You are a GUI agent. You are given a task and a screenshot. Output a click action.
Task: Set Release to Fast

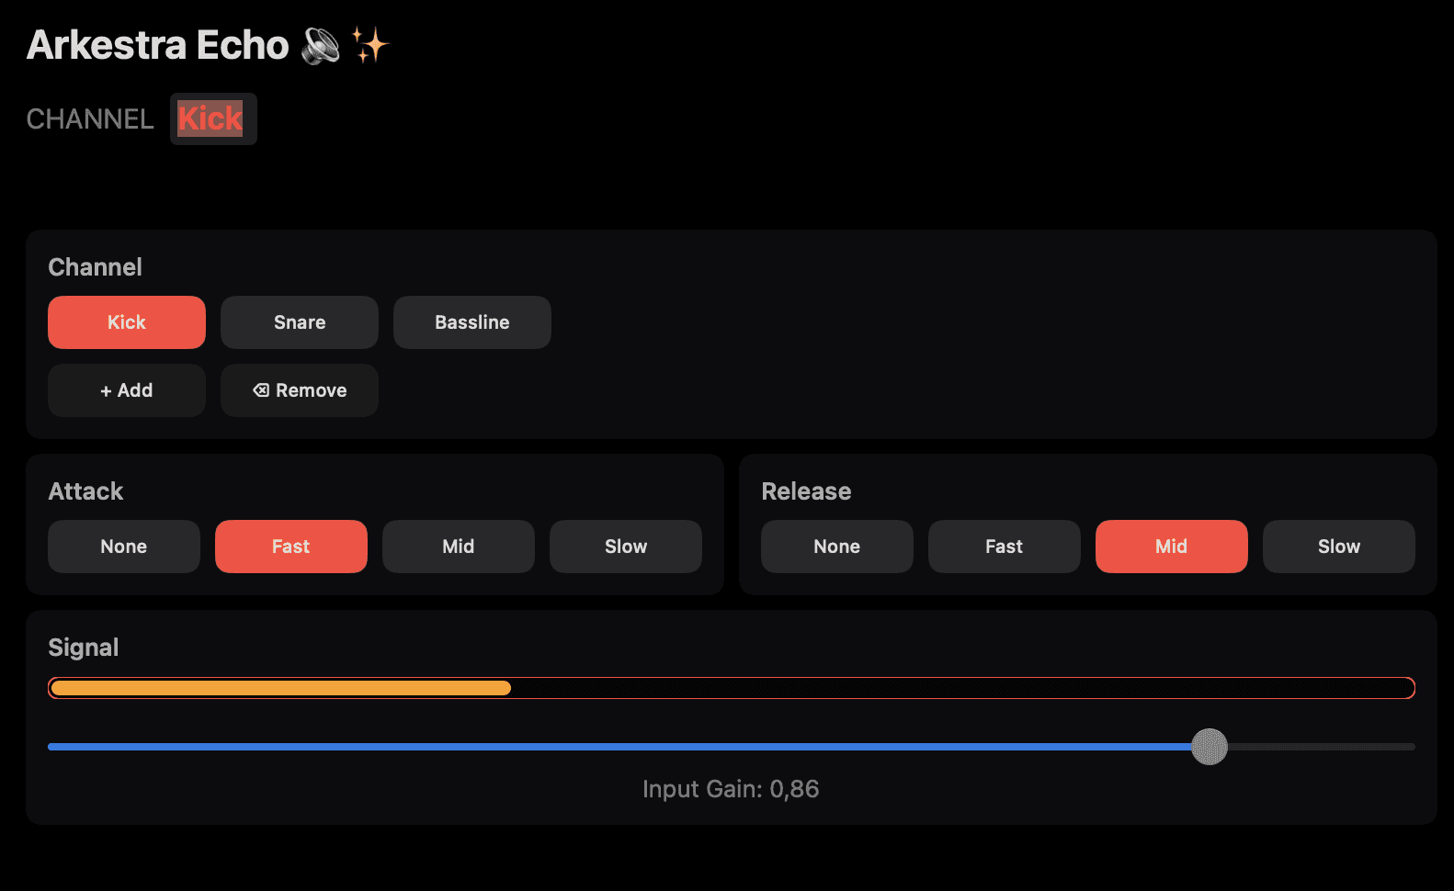(1005, 547)
